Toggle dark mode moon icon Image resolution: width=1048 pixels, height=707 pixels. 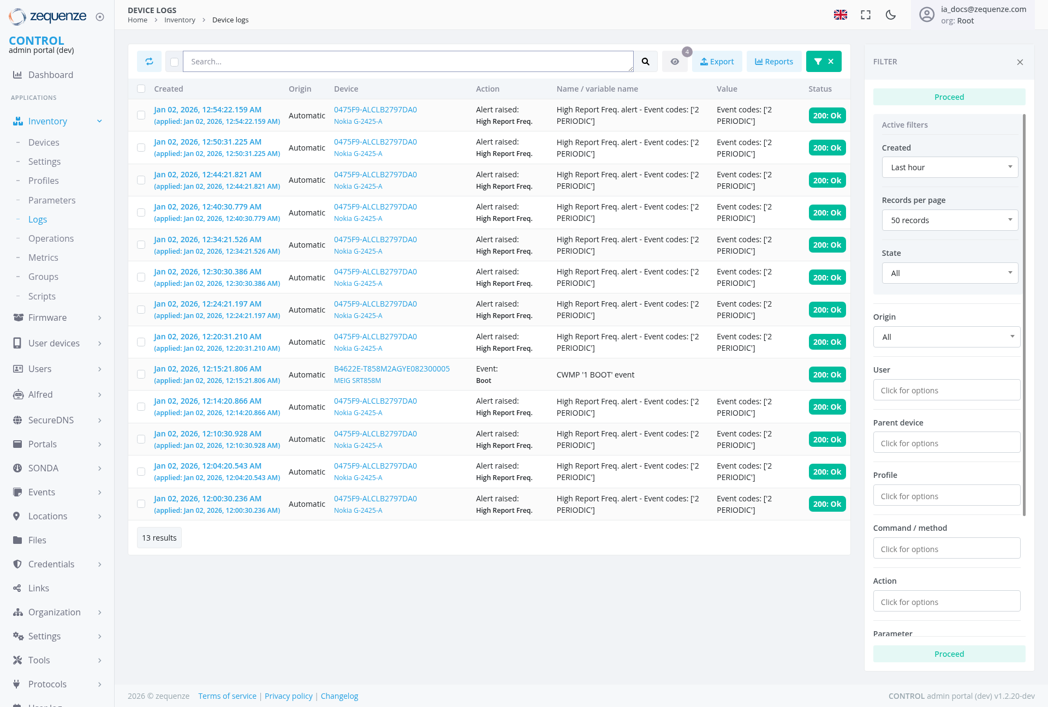[x=891, y=15]
